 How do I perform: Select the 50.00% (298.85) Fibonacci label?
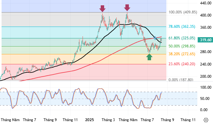(182, 46)
